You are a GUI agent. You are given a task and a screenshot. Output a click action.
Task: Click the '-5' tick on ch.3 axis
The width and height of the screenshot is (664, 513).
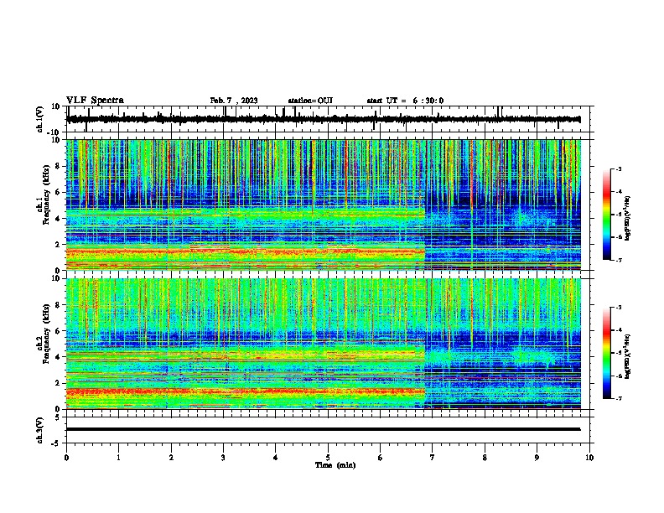coord(57,443)
